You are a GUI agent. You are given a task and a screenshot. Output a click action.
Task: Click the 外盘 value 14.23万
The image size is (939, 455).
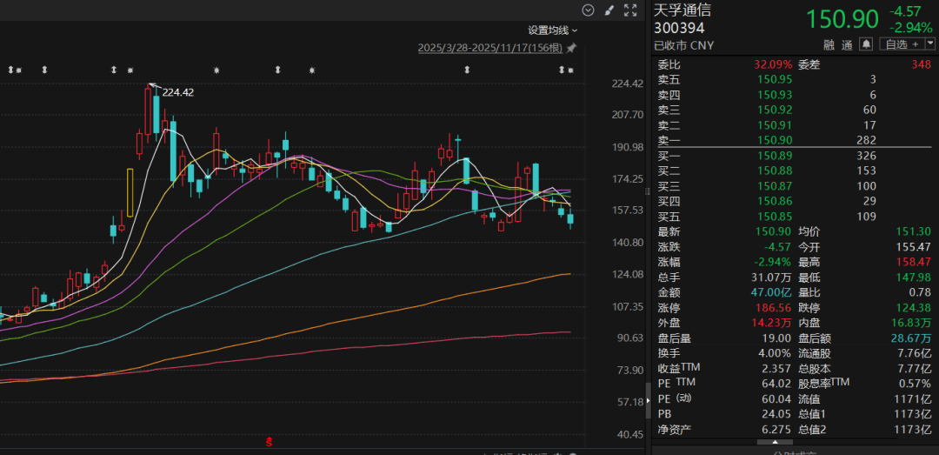pyautogui.click(x=773, y=323)
